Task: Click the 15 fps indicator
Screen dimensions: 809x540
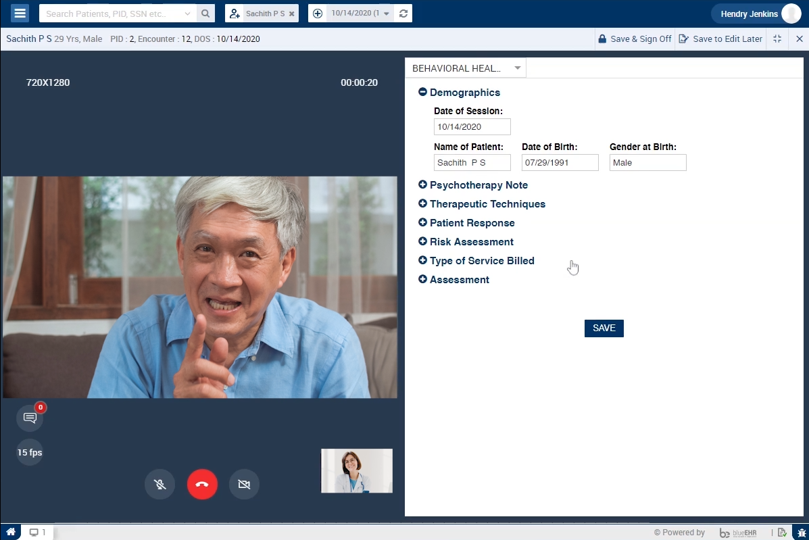Action: click(x=30, y=452)
